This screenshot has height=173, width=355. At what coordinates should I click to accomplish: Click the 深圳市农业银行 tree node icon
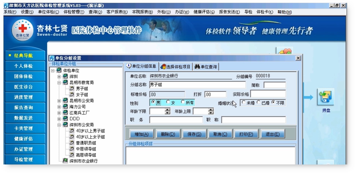coord(66,161)
